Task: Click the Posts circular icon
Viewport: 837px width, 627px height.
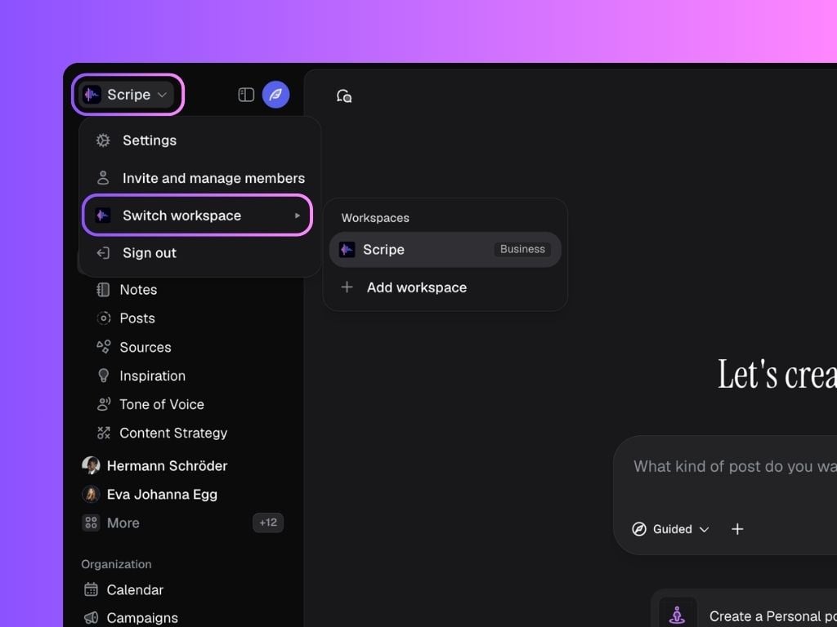Action: click(x=104, y=318)
